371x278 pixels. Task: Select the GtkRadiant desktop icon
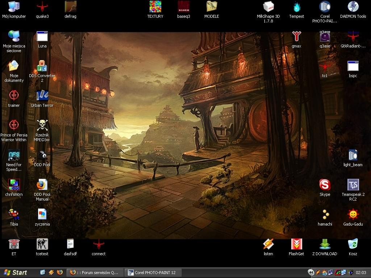coord(353,37)
